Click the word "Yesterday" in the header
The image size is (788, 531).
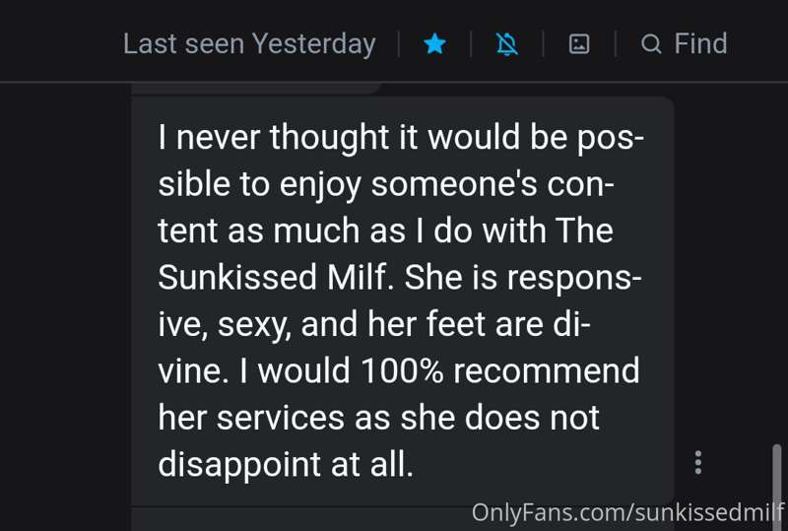pyautogui.click(x=313, y=44)
